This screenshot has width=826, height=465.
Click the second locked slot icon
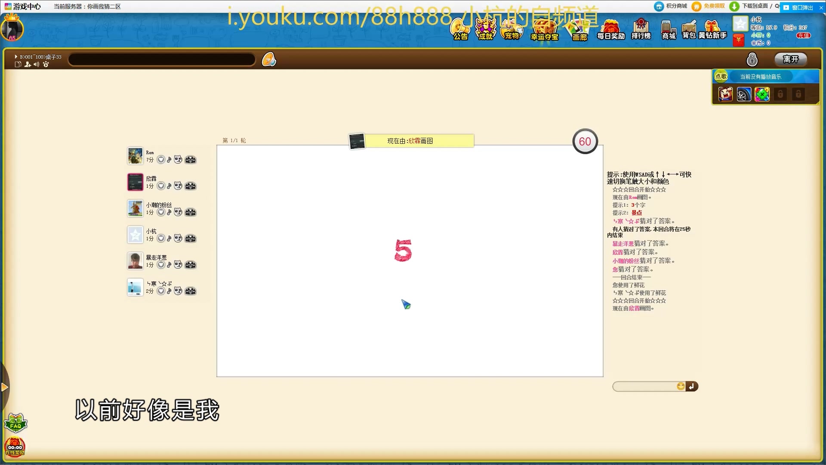[x=798, y=94]
